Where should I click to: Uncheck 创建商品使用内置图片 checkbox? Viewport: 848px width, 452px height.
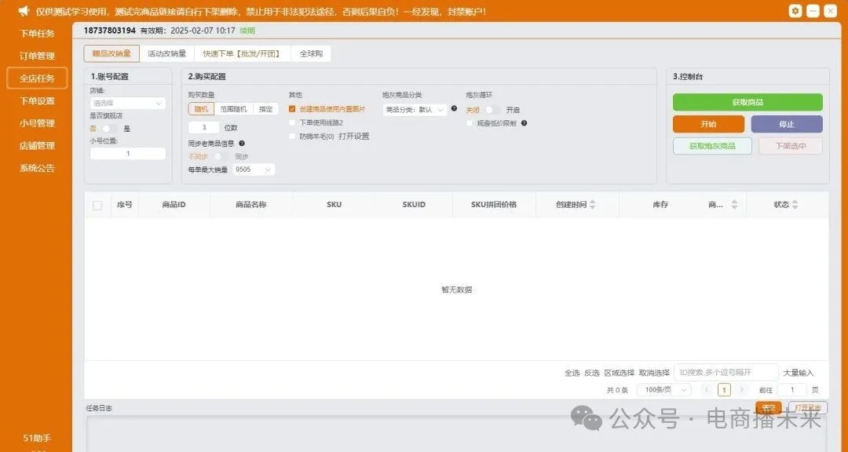click(292, 109)
